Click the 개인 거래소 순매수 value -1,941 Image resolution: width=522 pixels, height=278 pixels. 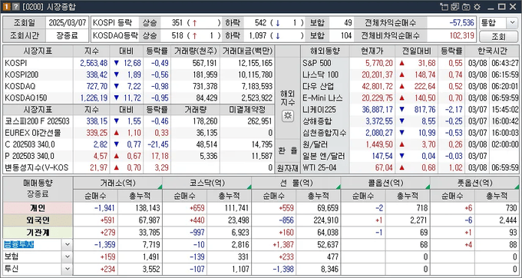(104, 208)
